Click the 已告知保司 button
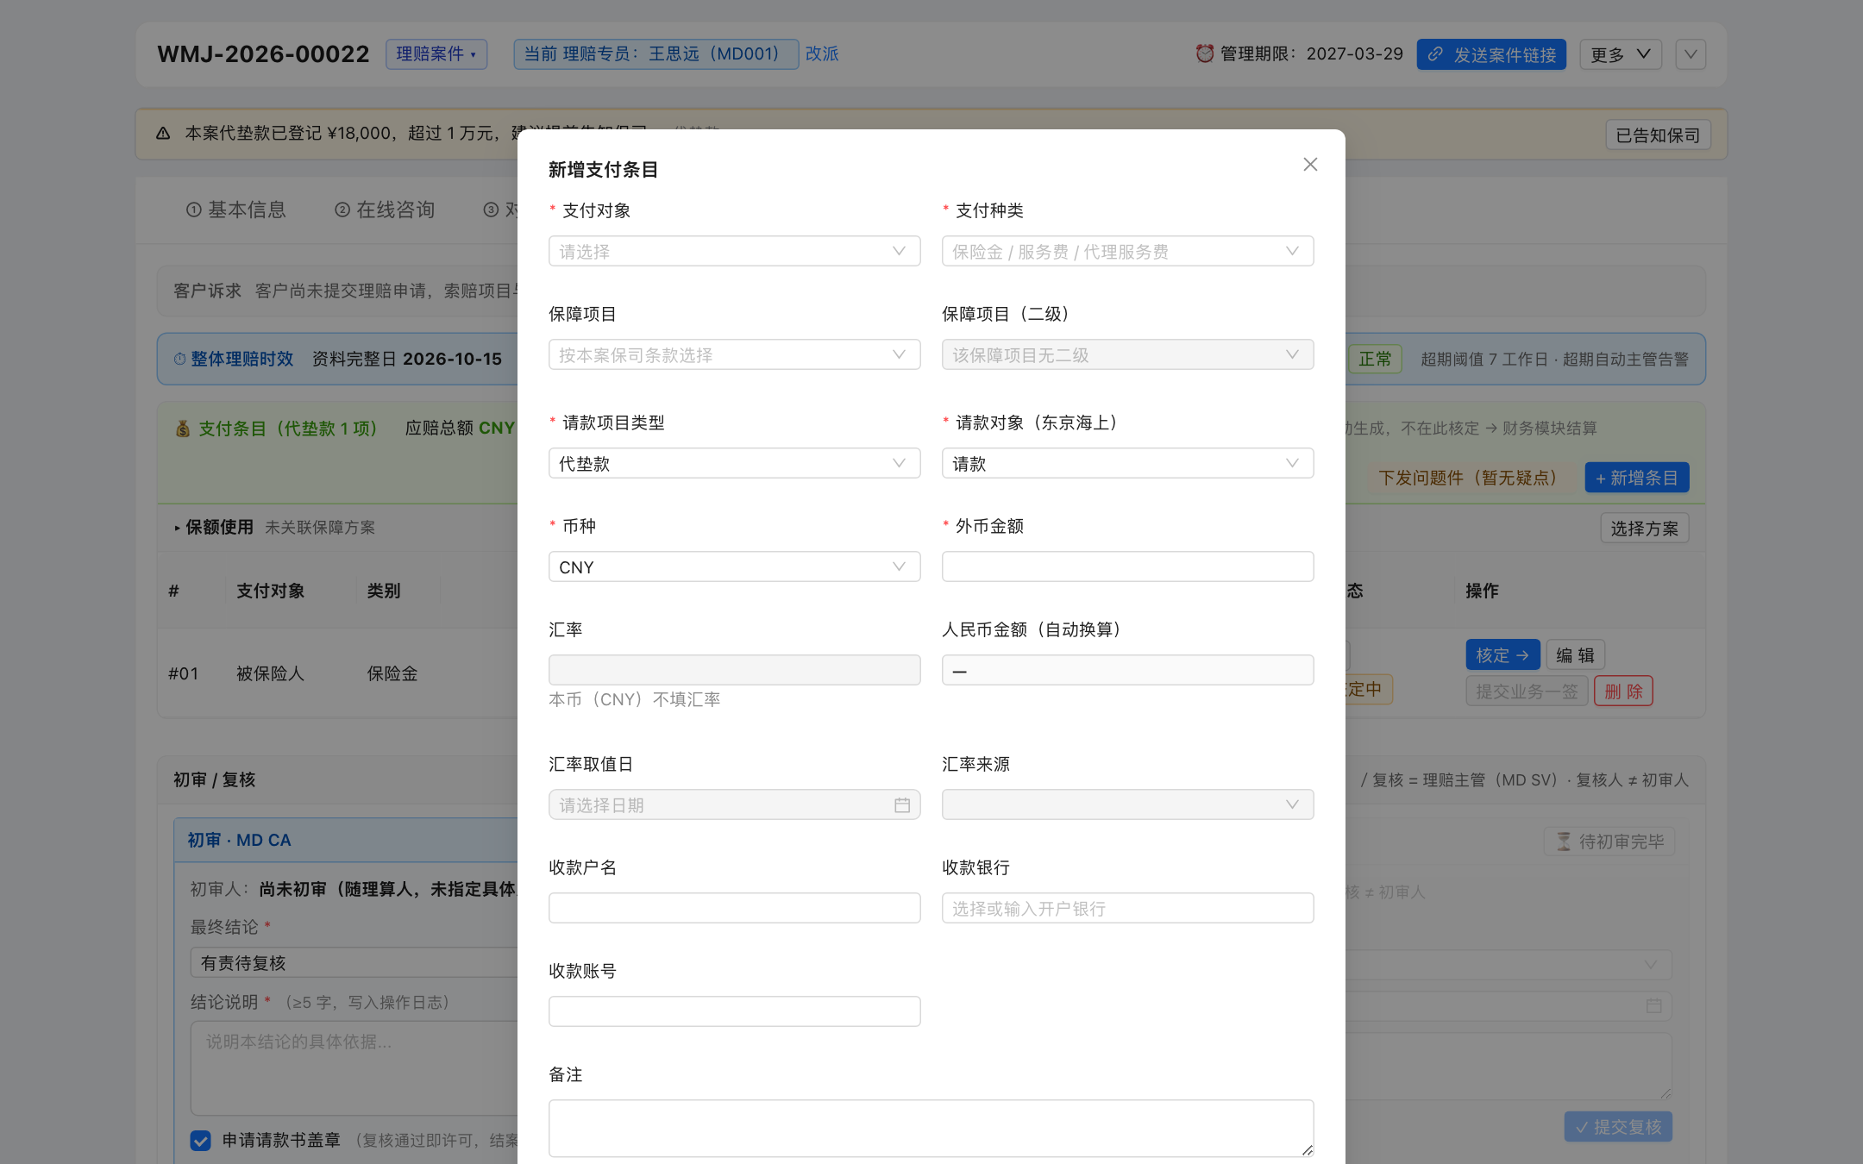This screenshot has height=1164, width=1863. click(1658, 135)
